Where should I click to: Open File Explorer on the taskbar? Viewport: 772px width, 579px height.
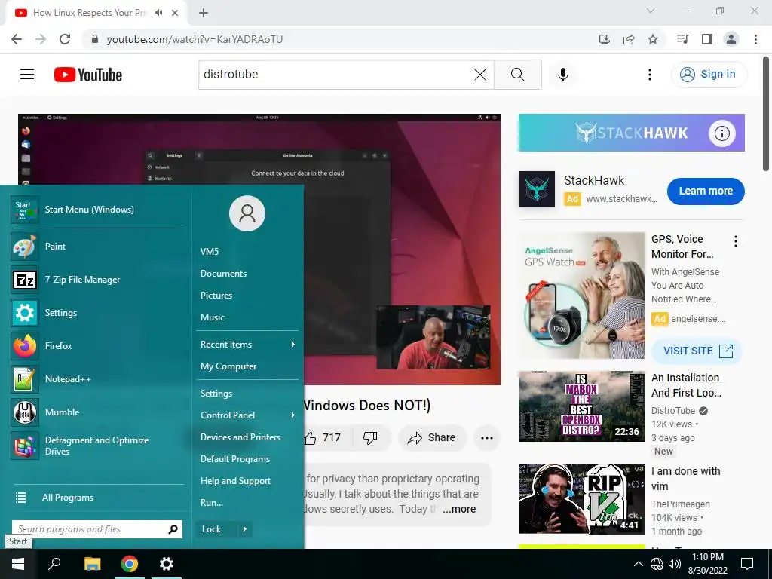coord(92,564)
